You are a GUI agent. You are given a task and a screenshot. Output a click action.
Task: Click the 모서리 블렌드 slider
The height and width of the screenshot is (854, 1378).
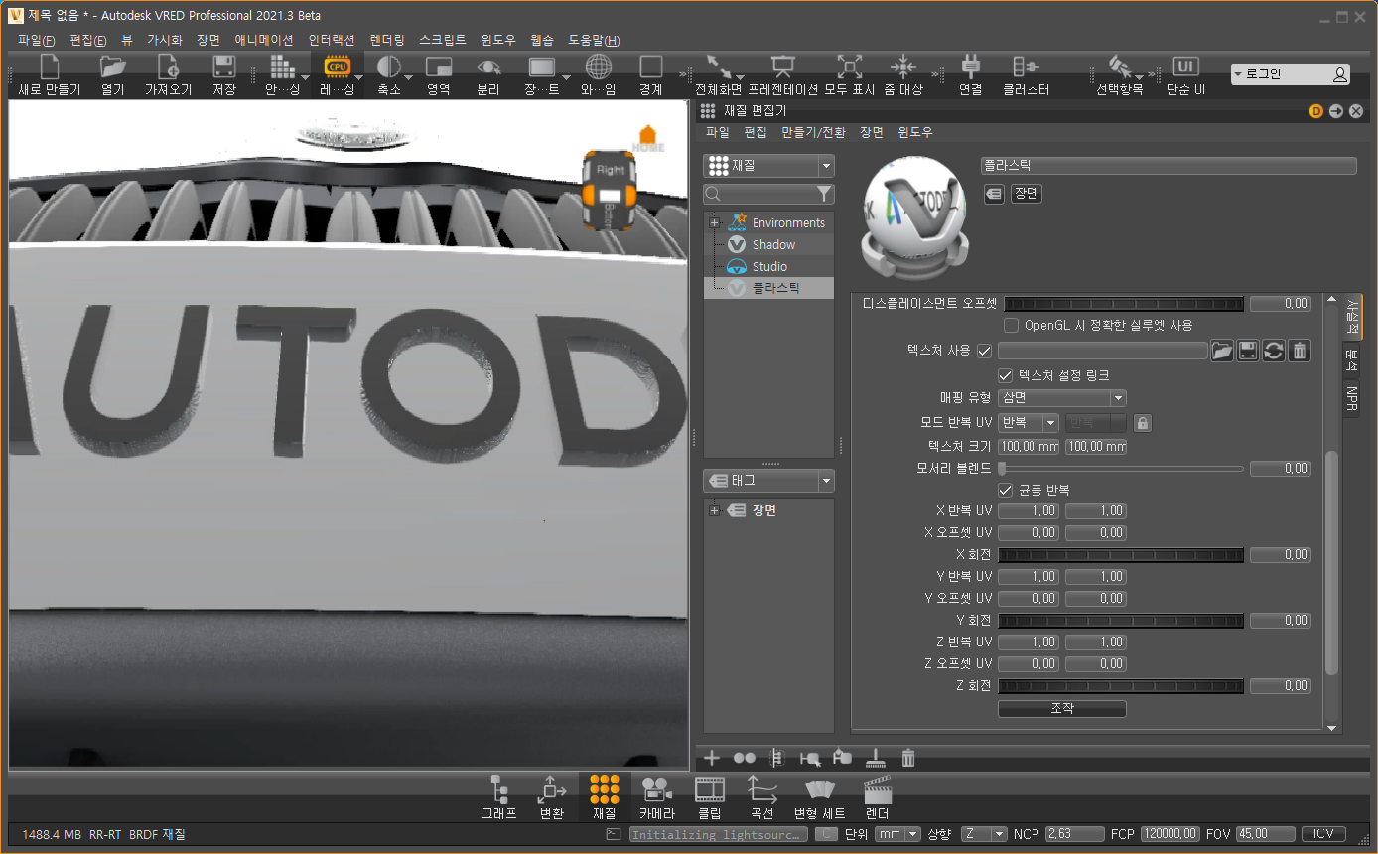[x=1122, y=469]
